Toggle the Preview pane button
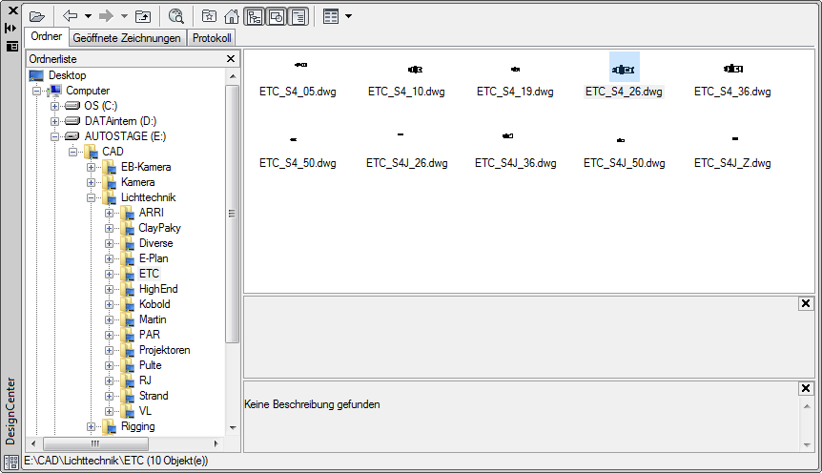The height and width of the screenshot is (473, 822). (x=276, y=16)
